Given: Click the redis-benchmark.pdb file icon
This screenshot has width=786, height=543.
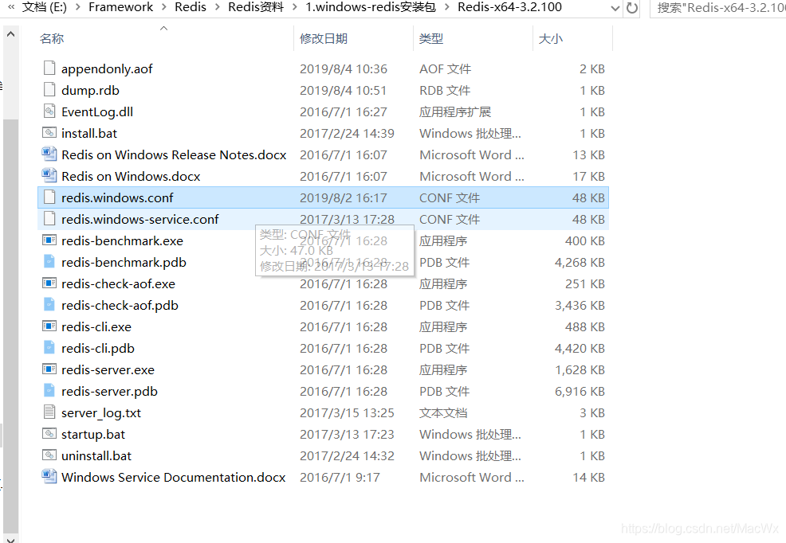Looking at the screenshot, I should [x=49, y=262].
